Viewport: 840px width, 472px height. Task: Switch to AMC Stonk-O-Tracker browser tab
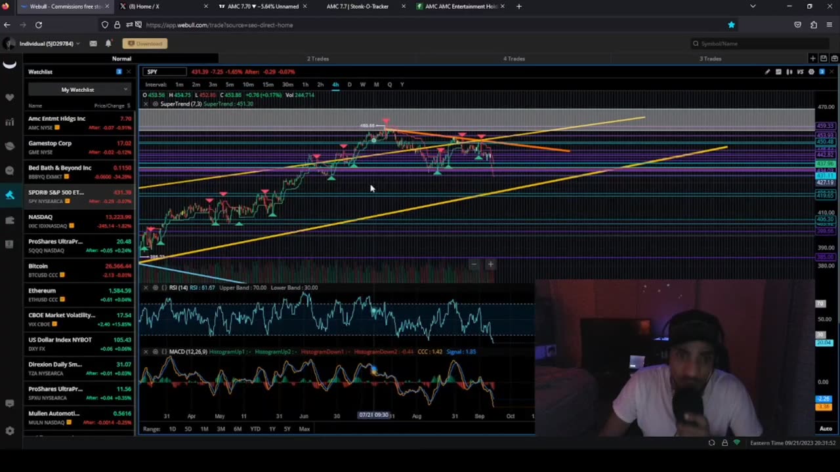(x=358, y=7)
